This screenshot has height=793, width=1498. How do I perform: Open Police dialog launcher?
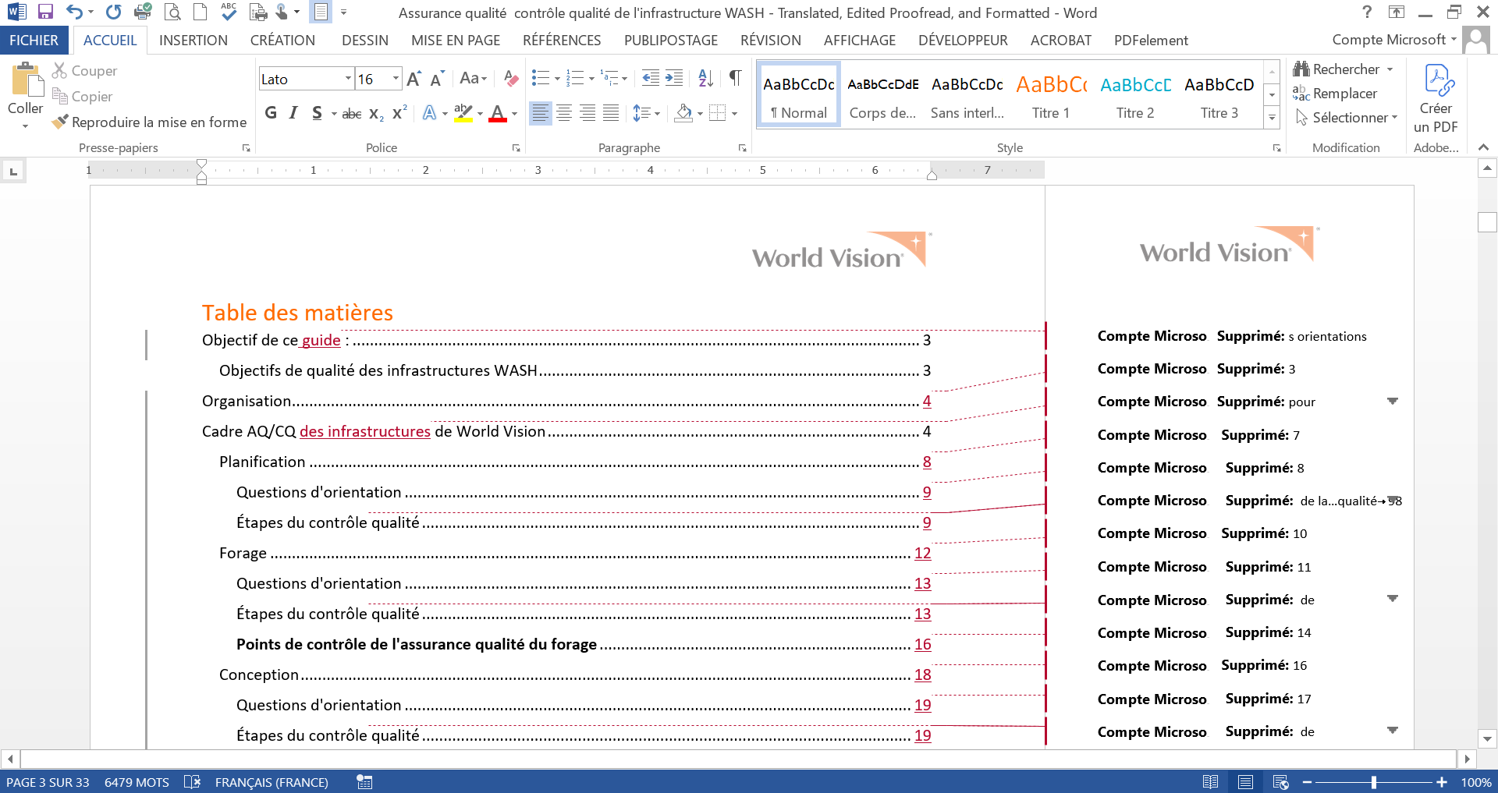516,147
